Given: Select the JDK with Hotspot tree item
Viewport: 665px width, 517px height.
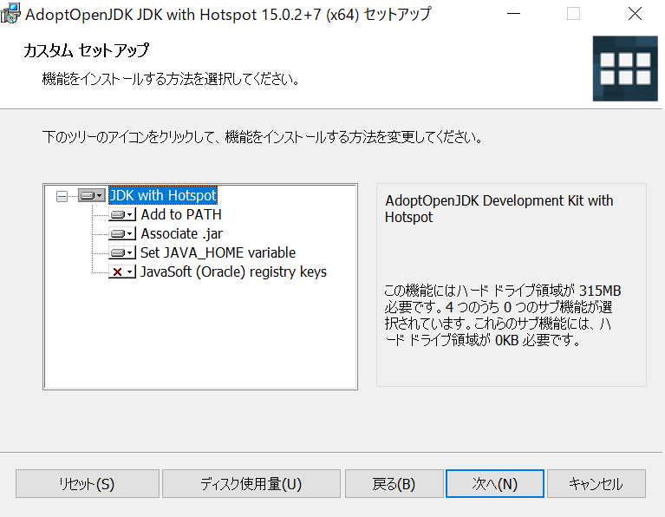Looking at the screenshot, I should pos(163,196).
